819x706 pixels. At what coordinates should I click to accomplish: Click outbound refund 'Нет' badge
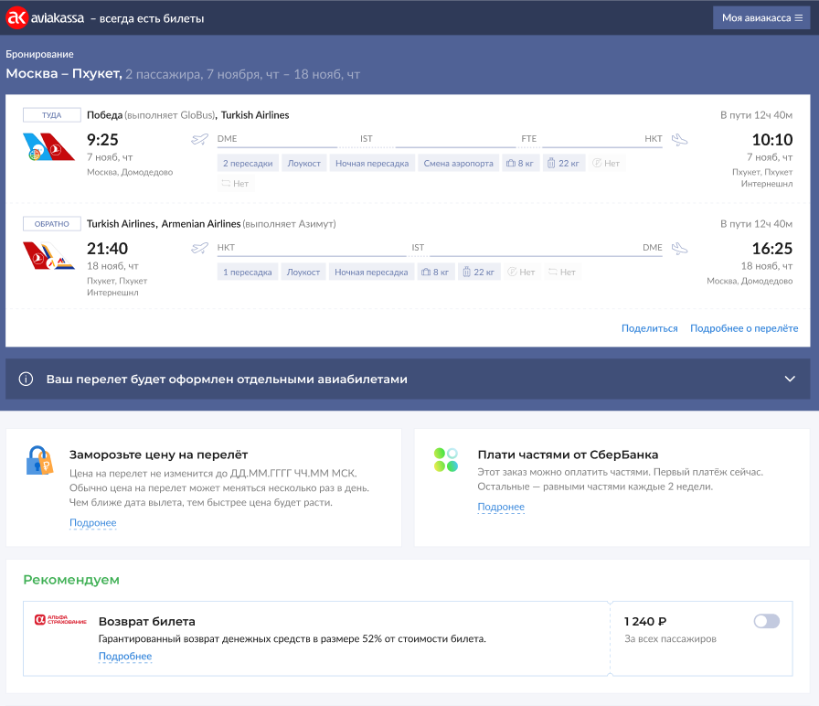(x=606, y=164)
